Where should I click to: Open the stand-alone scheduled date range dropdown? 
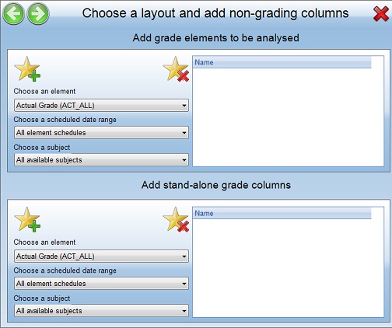(101, 284)
